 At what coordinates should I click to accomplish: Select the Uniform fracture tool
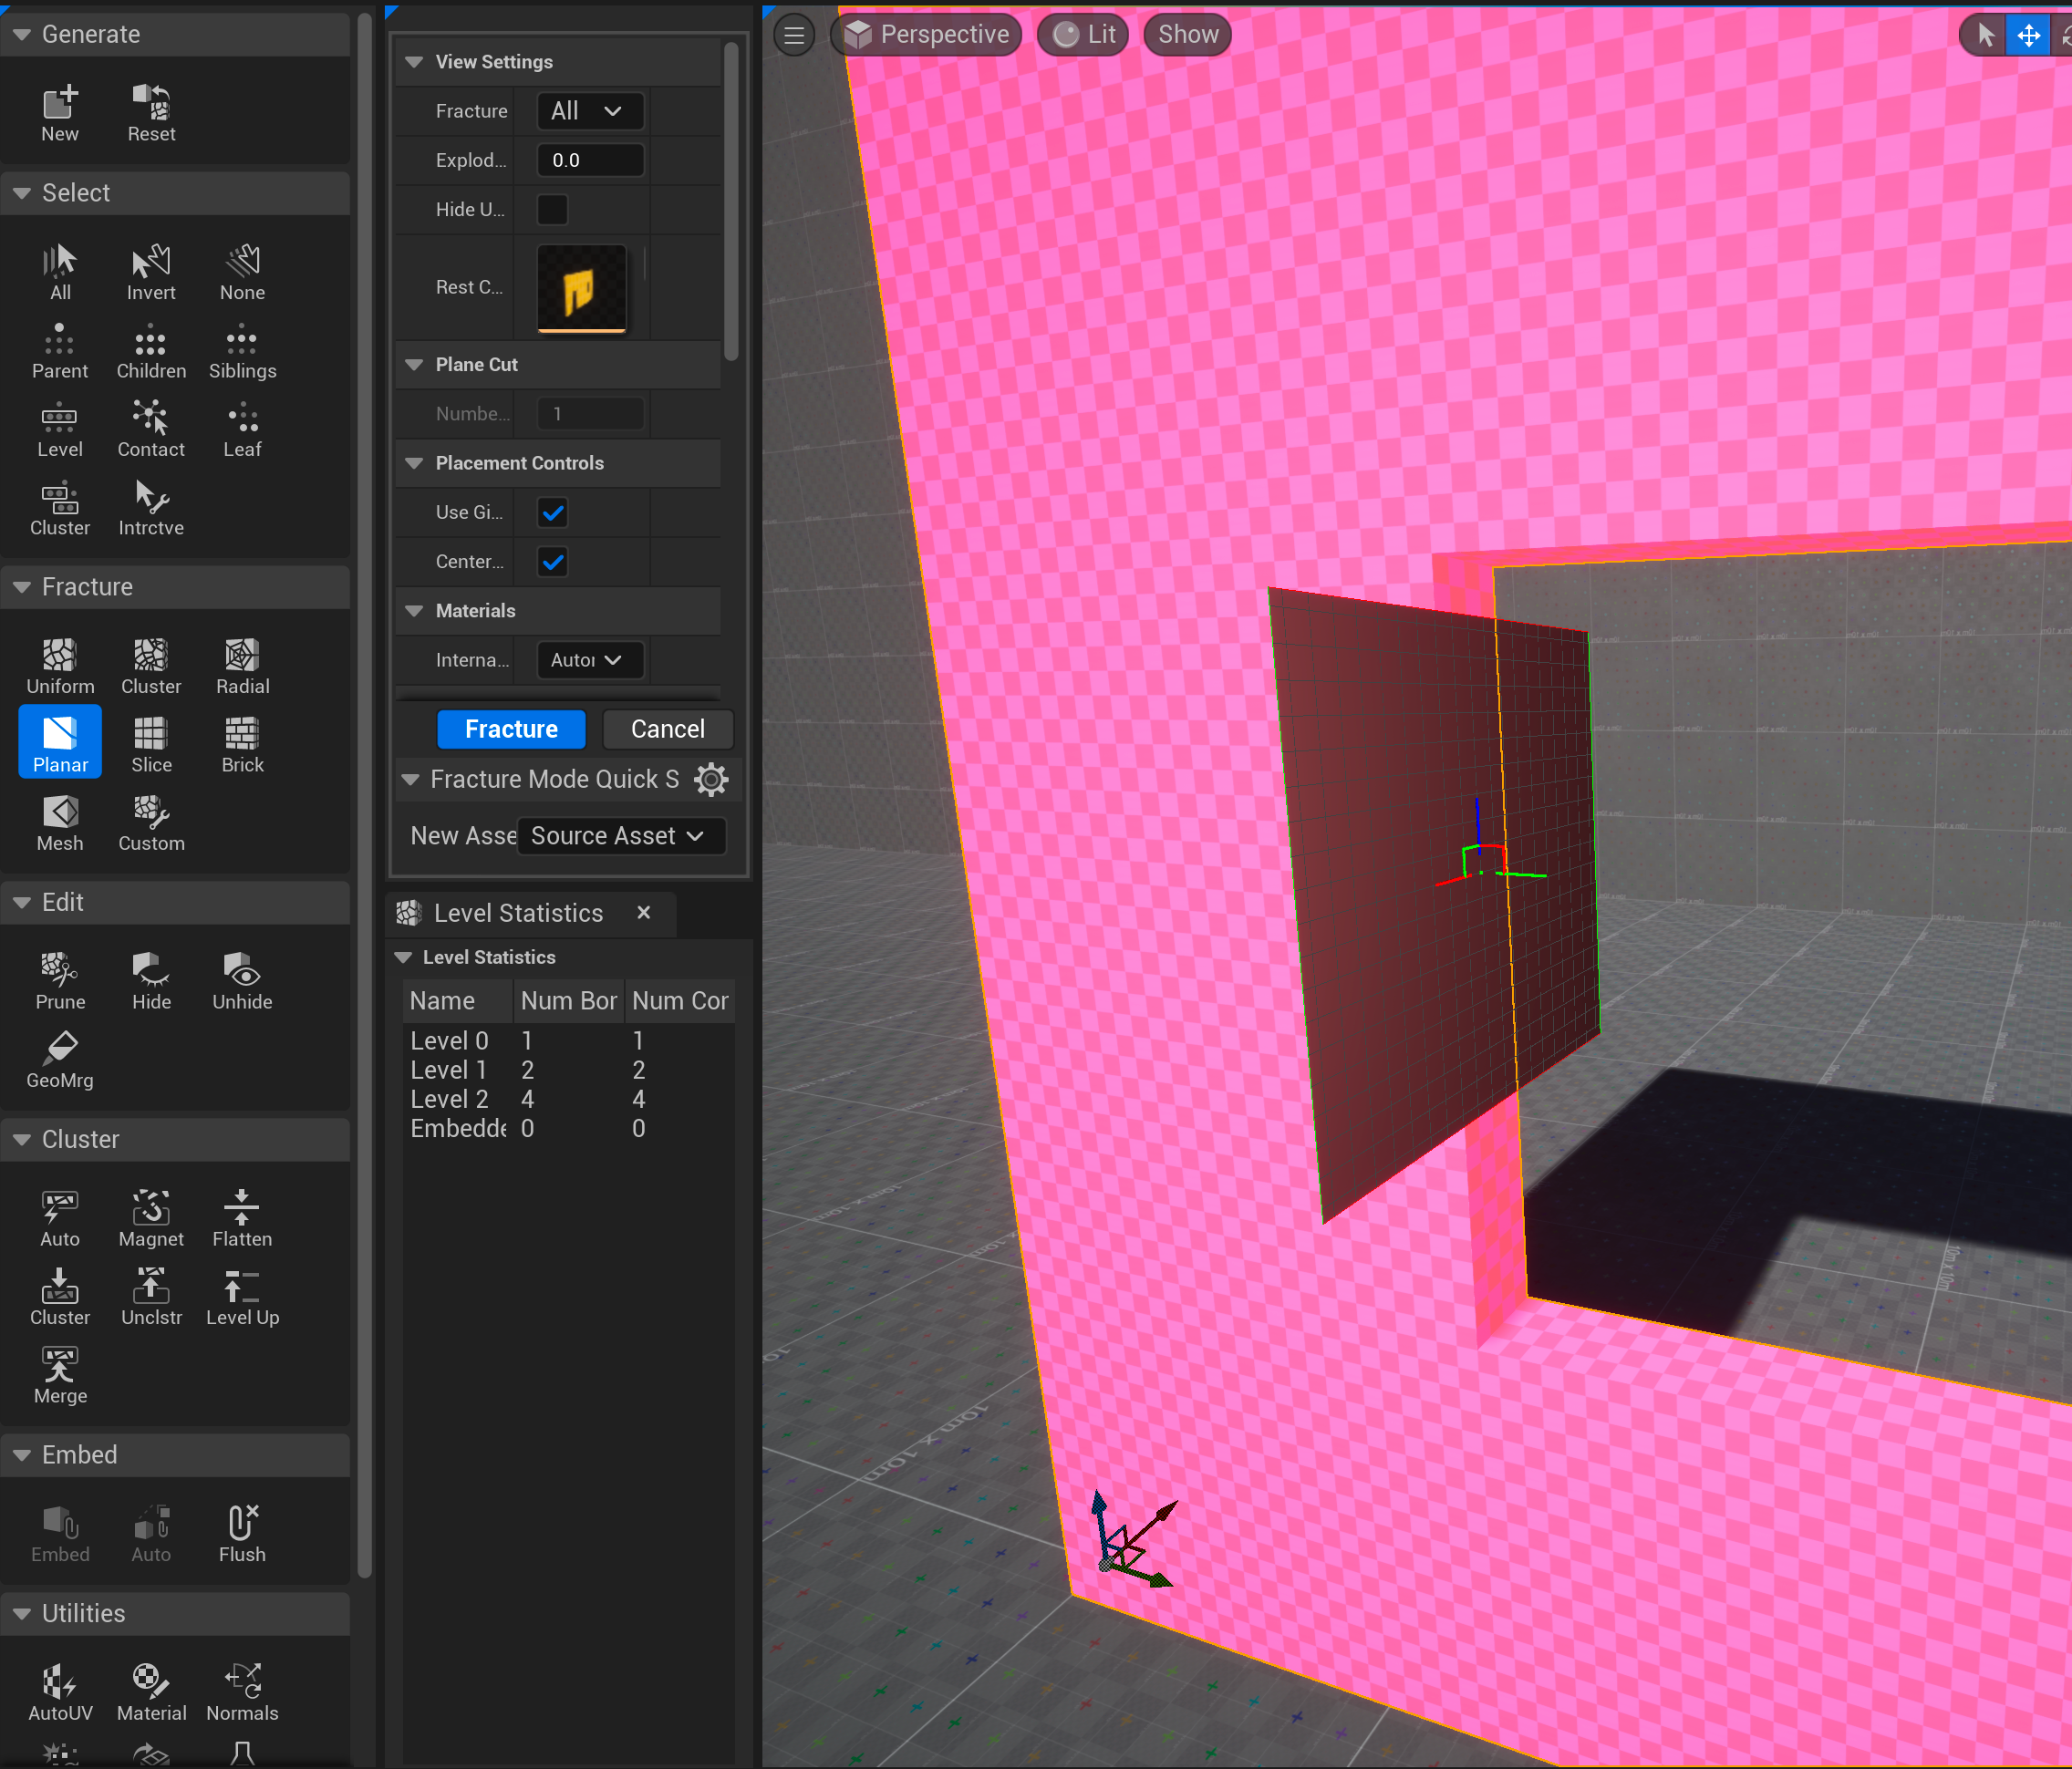(60, 665)
